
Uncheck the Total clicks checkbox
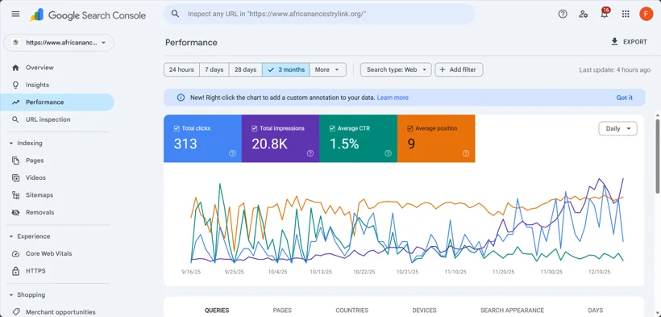tap(177, 128)
